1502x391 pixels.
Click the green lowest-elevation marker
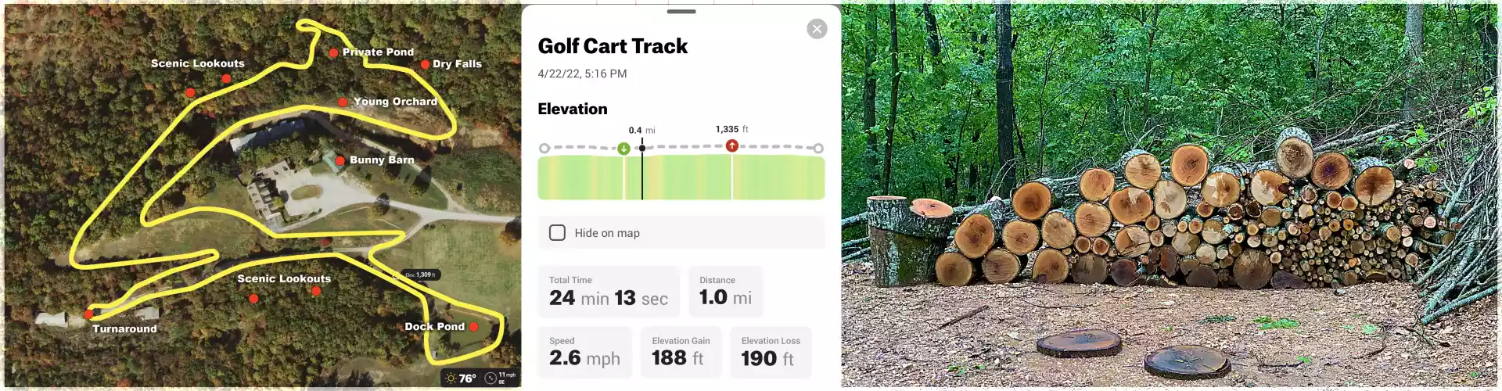[x=623, y=149]
